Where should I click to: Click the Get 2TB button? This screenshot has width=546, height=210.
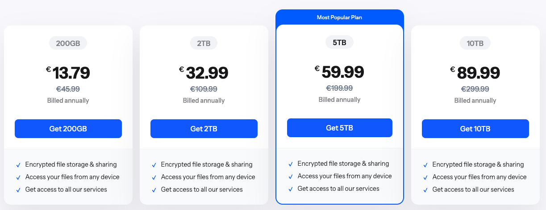(x=204, y=129)
